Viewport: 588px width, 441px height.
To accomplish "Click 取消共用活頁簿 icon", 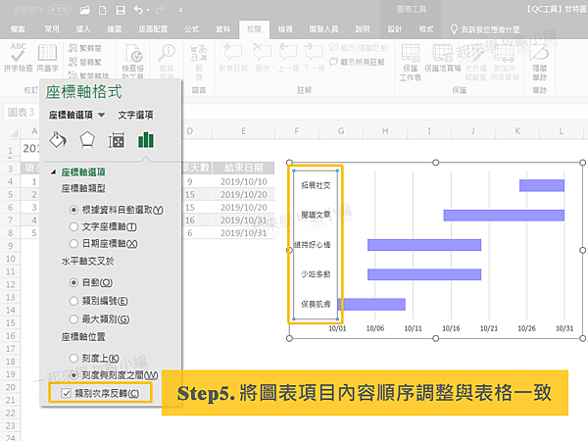I will 505,63.
